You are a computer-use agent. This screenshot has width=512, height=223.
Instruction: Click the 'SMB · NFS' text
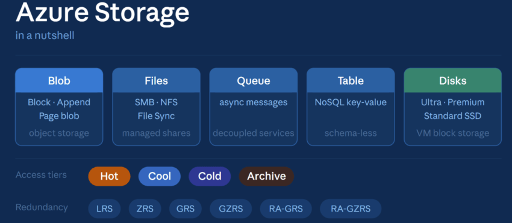(x=157, y=102)
